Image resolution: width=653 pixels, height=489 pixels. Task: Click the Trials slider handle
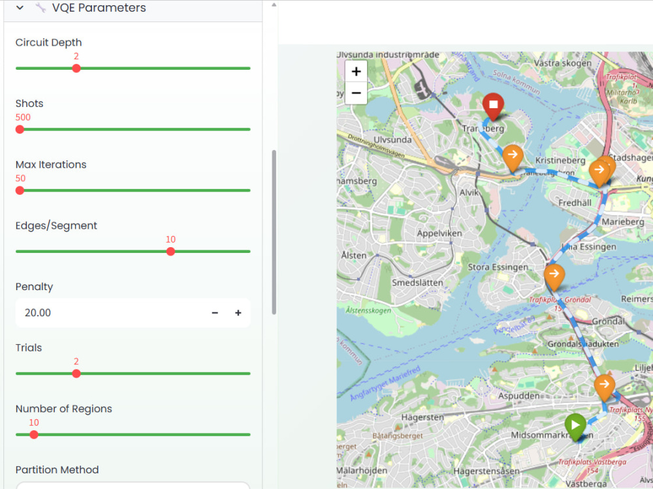point(76,374)
